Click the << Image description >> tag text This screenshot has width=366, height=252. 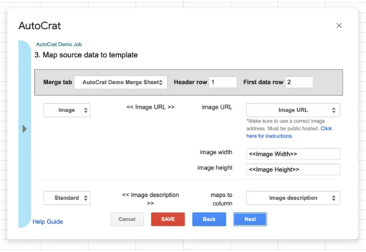(x=150, y=199)
